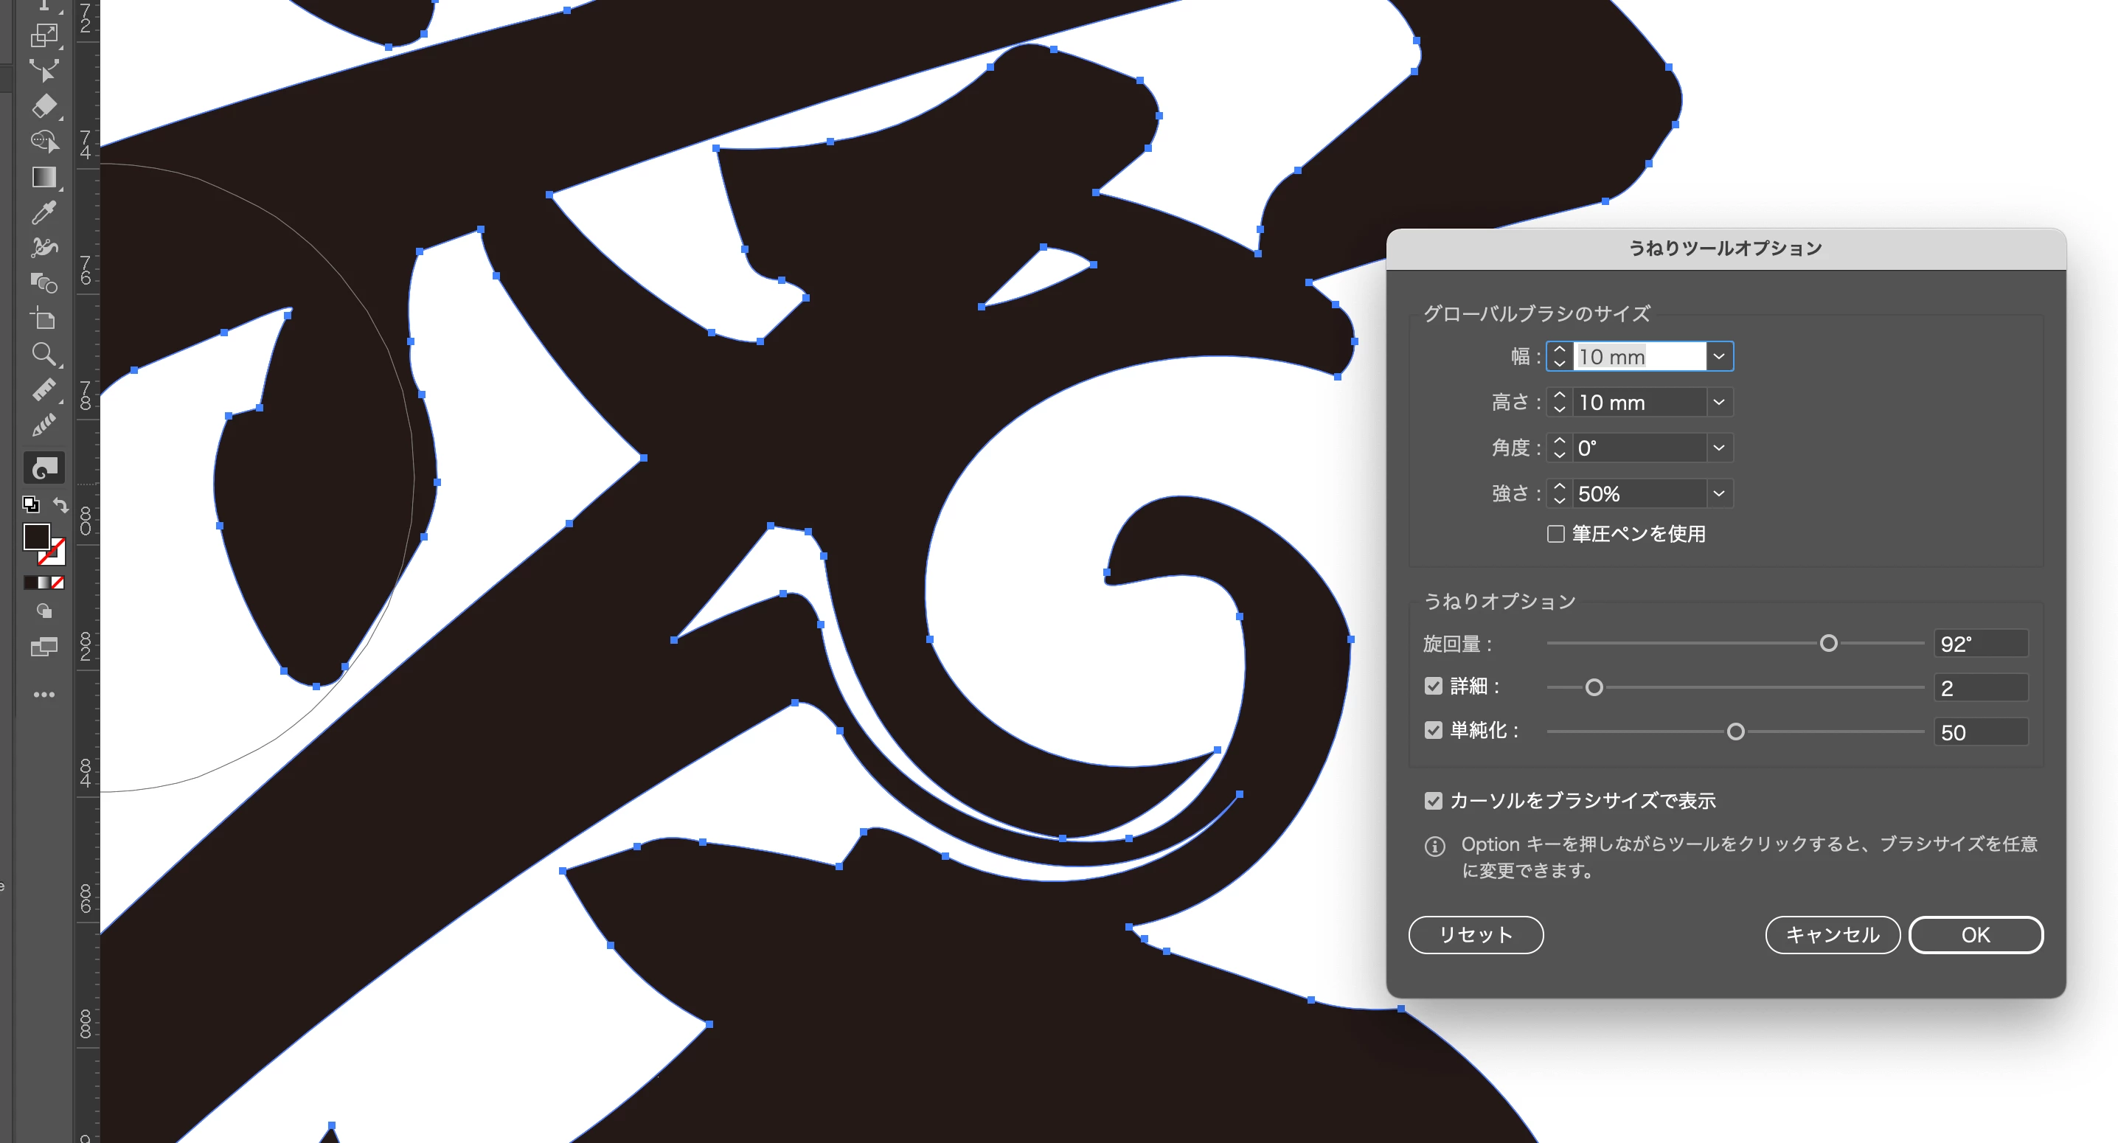Select the Gradient tool
The image size is (2118, 1143).
point(44,178)
